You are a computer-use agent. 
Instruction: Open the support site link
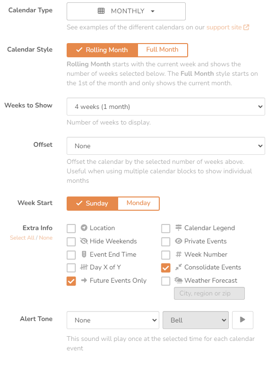[224, 27]
